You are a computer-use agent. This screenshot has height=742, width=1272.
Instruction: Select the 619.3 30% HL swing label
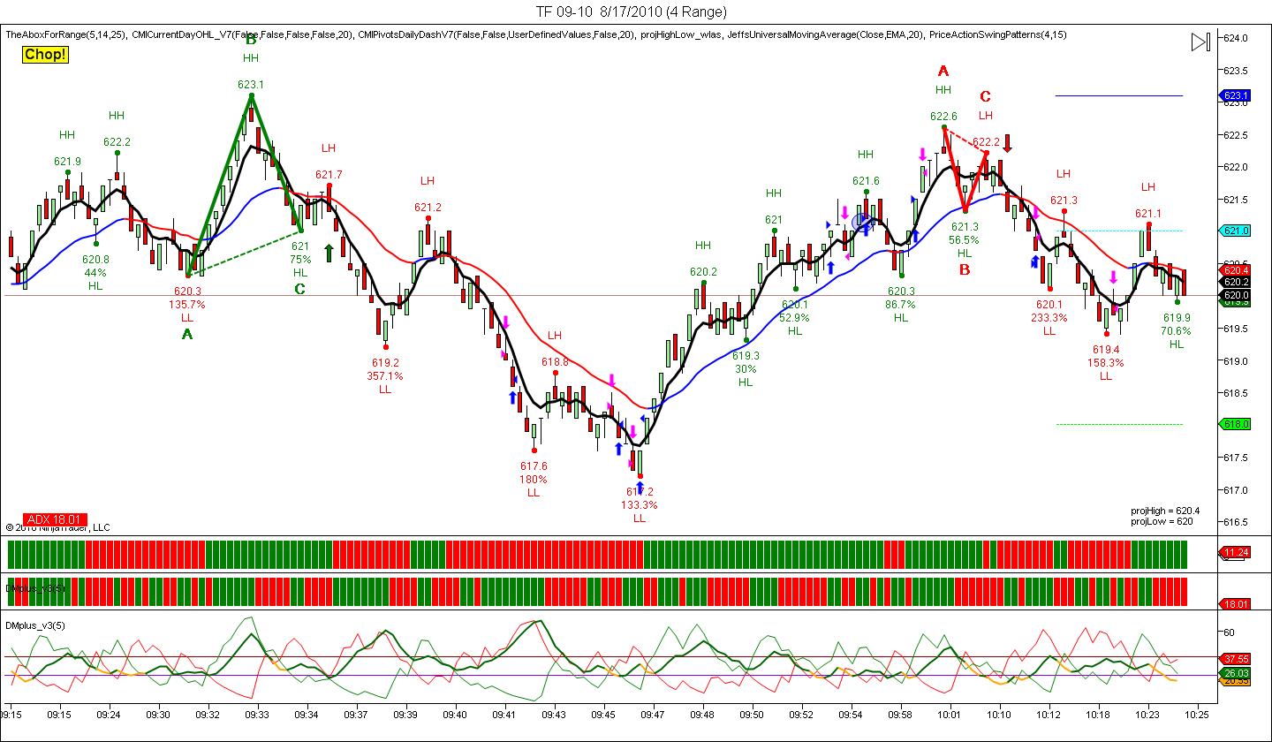pos(746,369)
